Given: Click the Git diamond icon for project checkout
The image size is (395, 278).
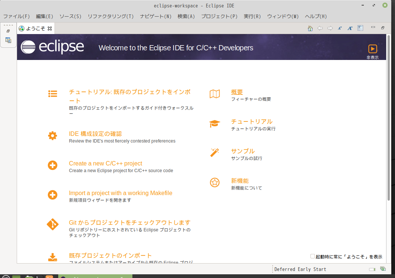Looking at the screenshot, I should click(x=53, y=224).
